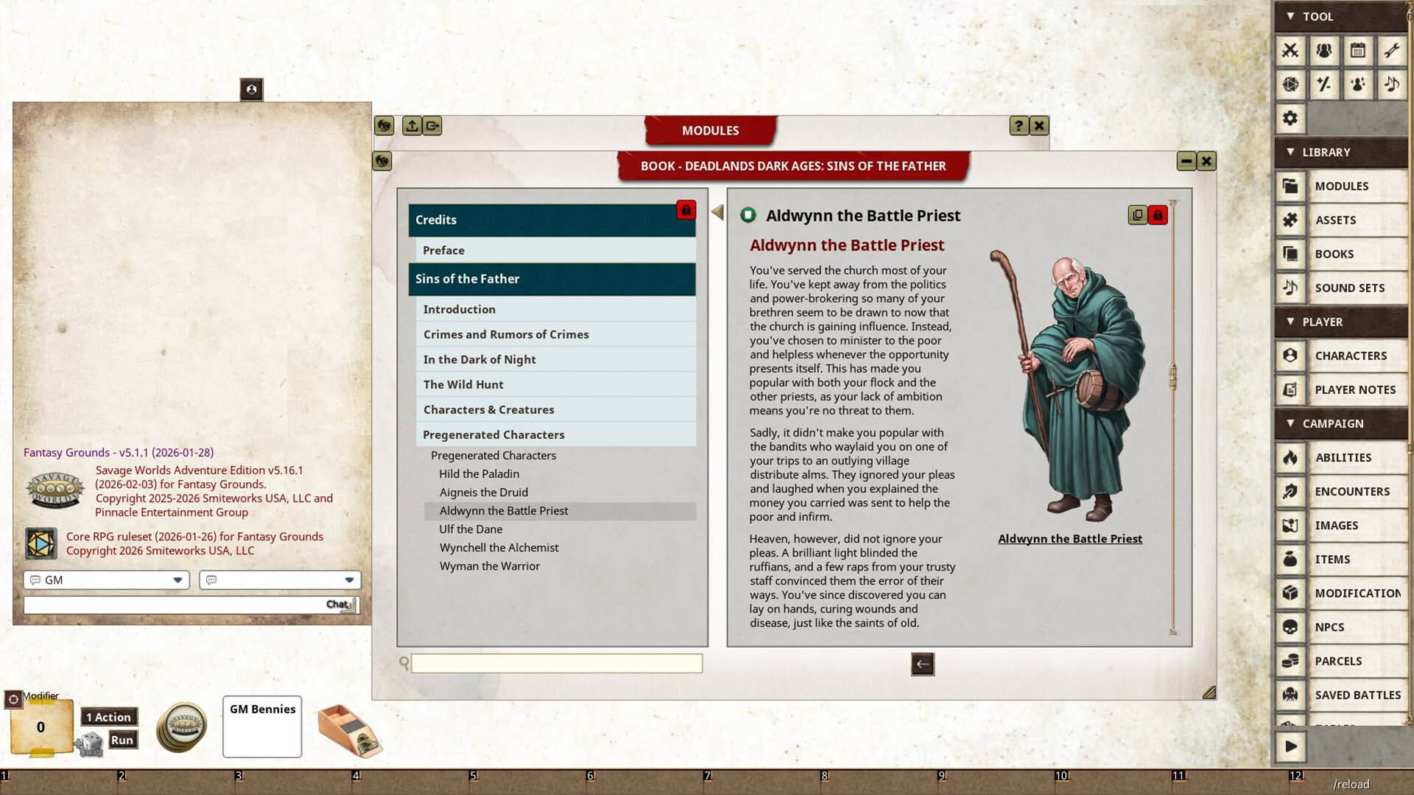Open the d20 dice tray icon

click(1291, 84)
